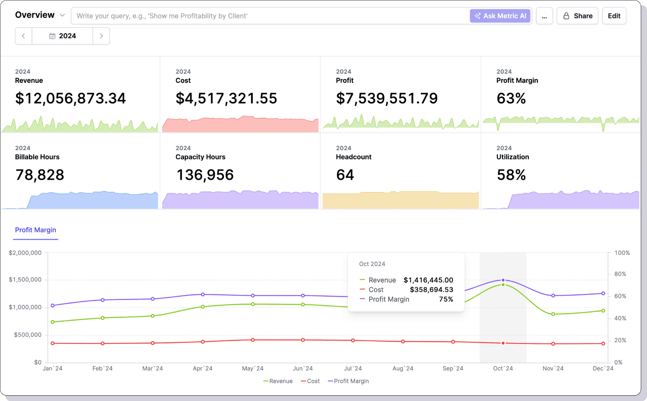Click the lock icon in Share
647x401 pixels.
(x=566, y=16)
